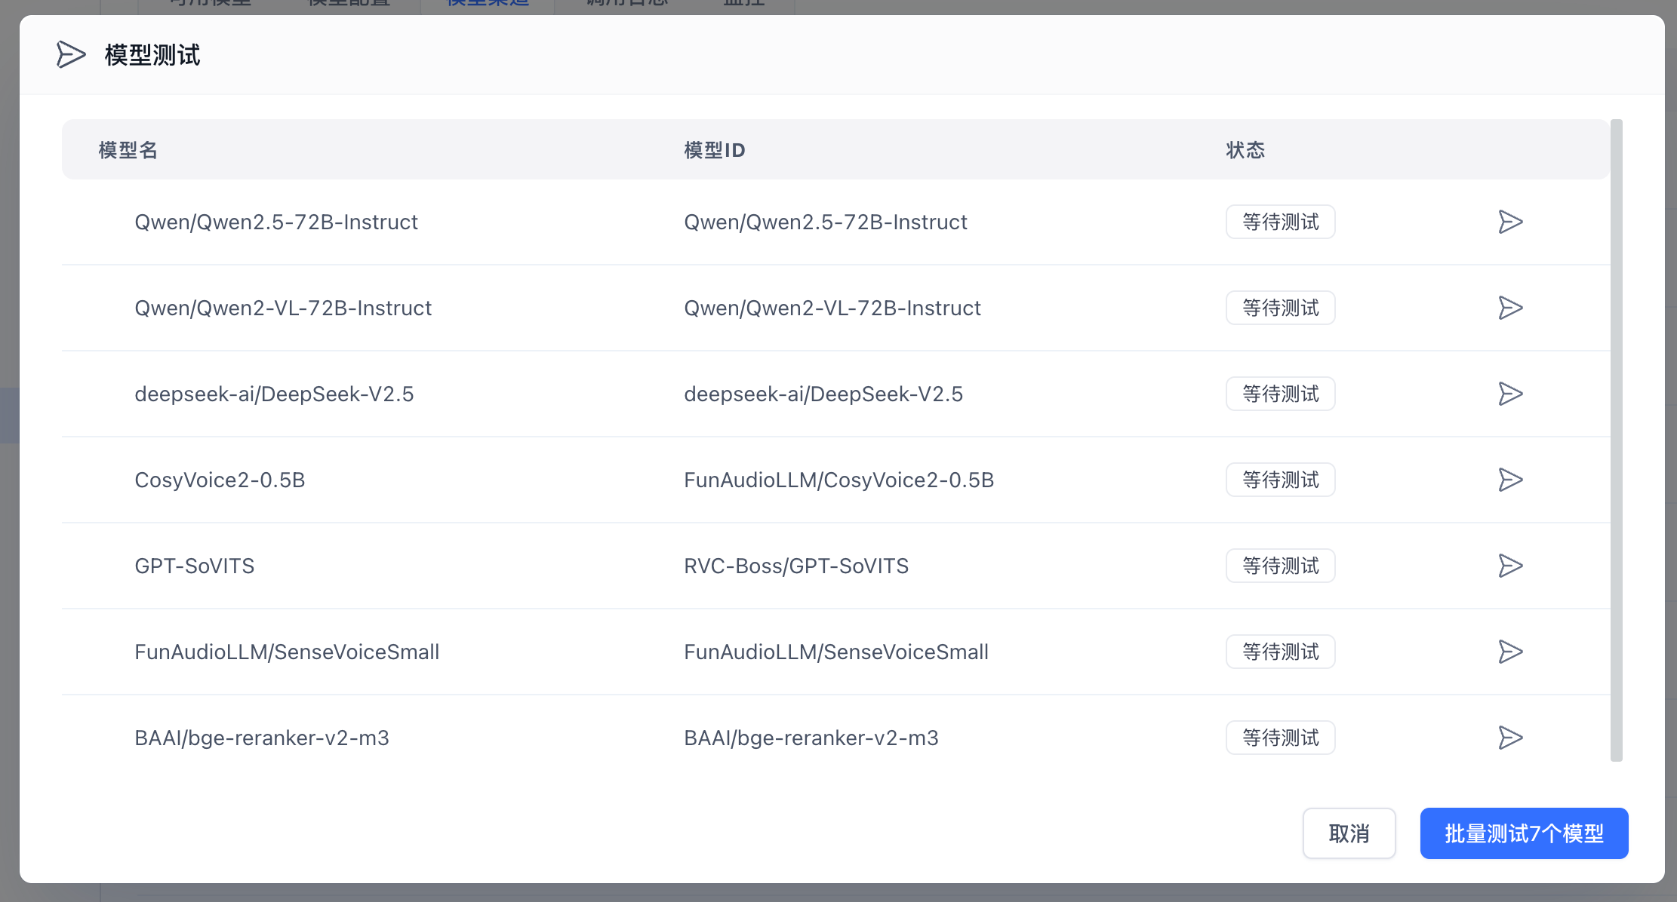Click the 状态 column header
Image resolution: width=1677 pixels, height=902 pixels.
click(1245, 150)
